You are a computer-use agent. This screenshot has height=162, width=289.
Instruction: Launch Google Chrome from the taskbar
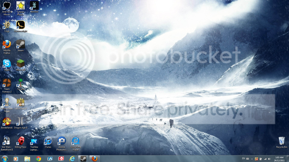(38, 159)
